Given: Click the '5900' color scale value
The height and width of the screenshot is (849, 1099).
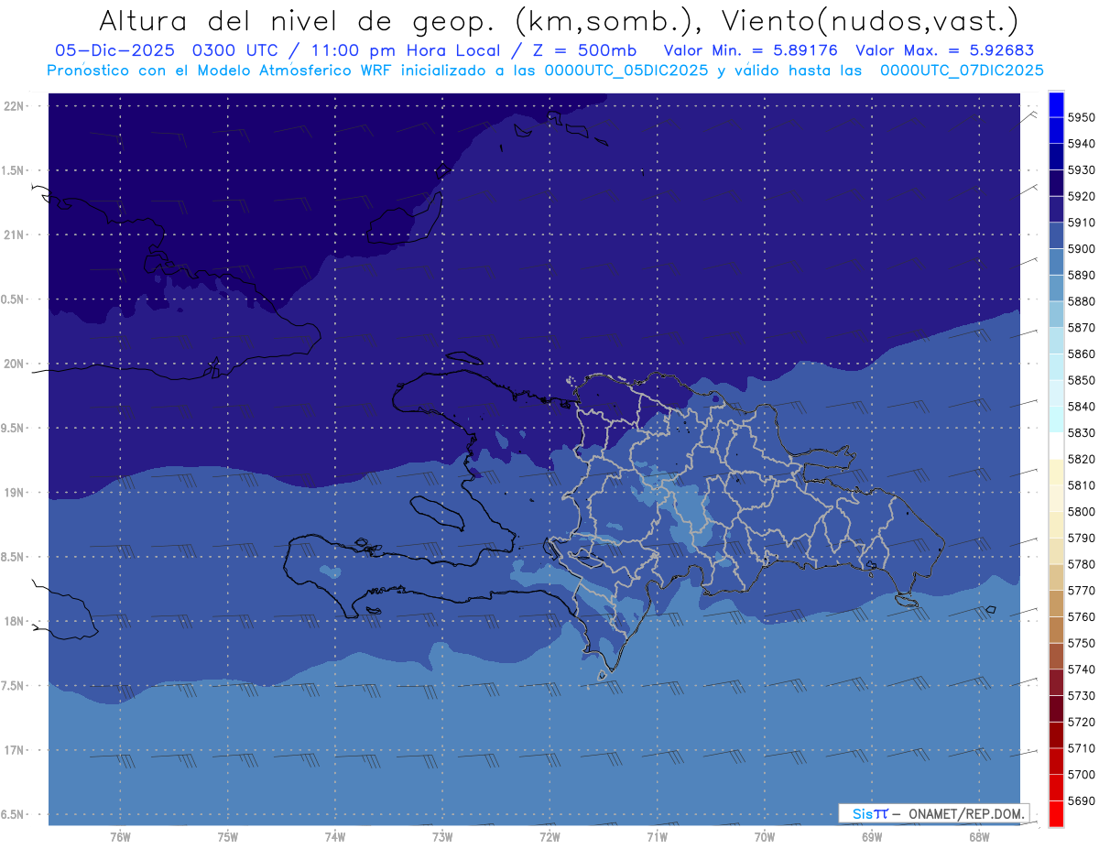Looking at the screenshot, I should [1081, 248].
